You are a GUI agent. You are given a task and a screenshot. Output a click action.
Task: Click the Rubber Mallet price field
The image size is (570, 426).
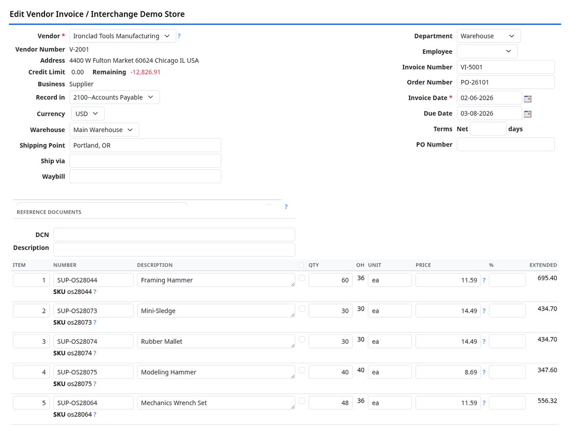448,342
